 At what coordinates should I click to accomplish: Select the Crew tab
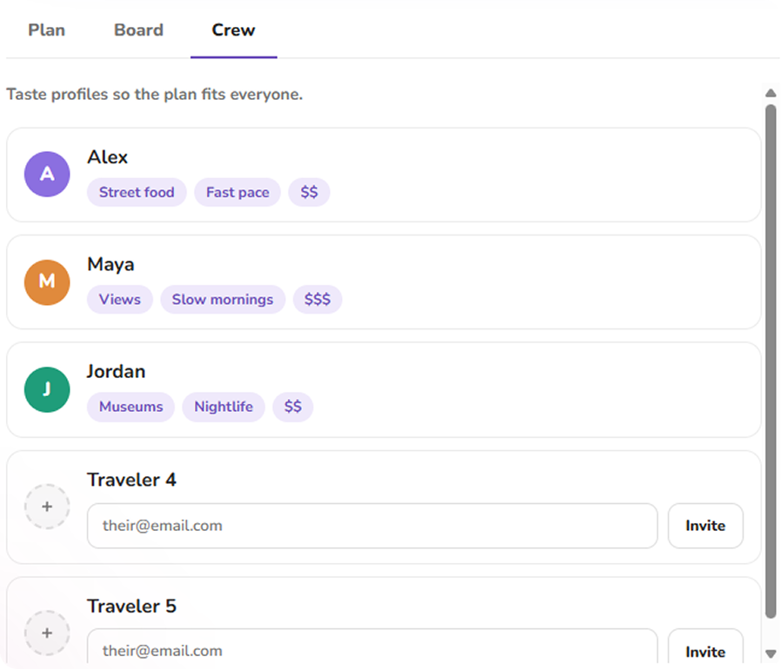(x=234, y=30)
